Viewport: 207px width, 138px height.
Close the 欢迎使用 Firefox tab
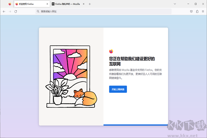[47, 4]
